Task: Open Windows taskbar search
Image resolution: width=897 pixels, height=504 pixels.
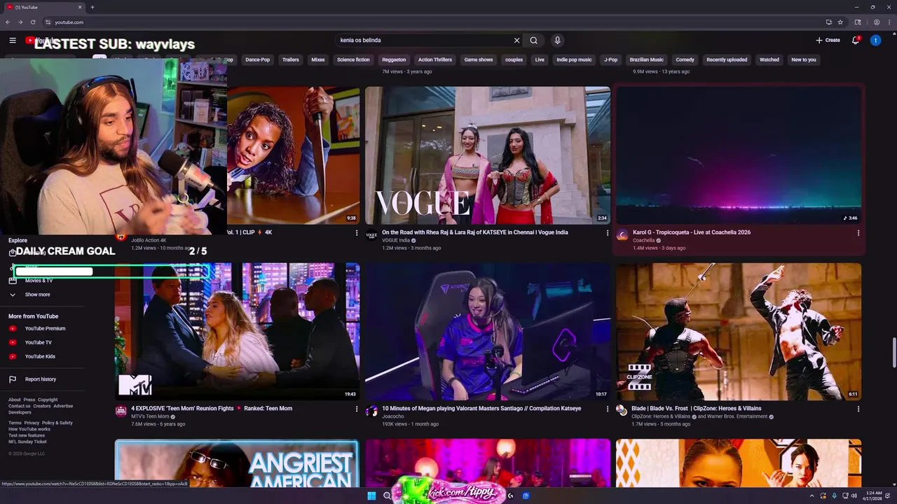Action: 387,496
